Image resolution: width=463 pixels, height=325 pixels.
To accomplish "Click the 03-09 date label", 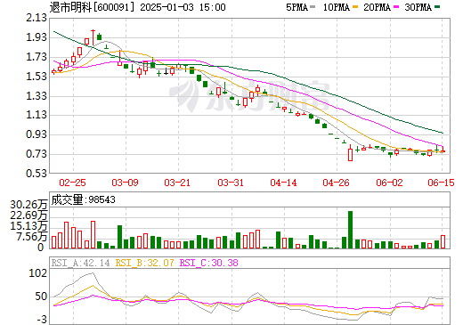I will [x=125, y=183].
